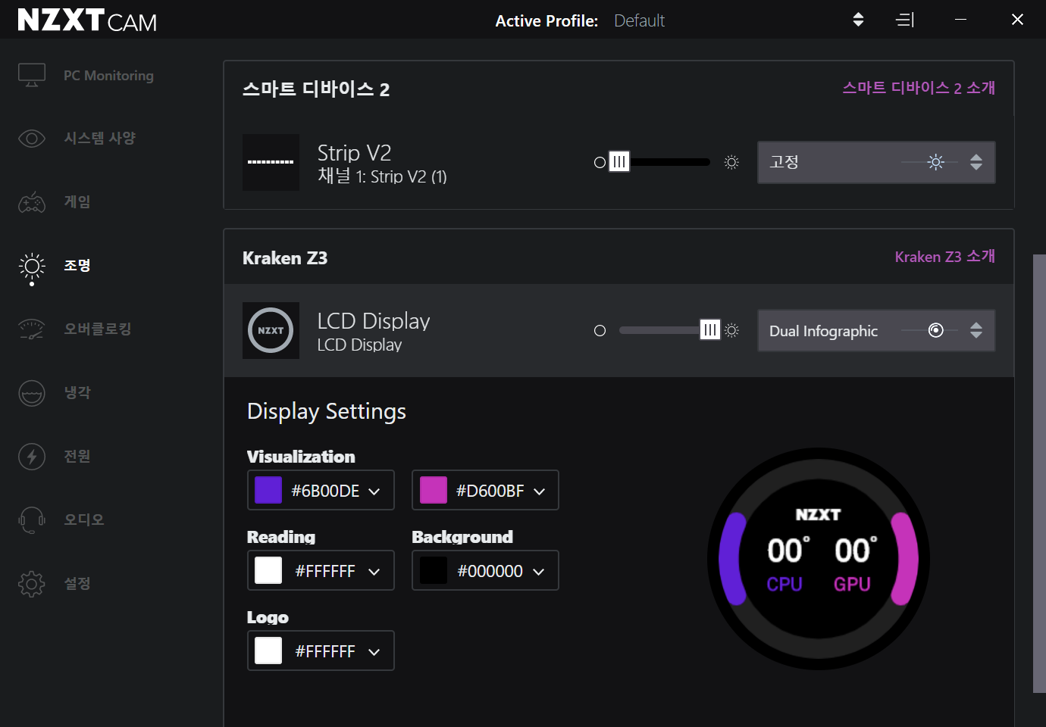Image resolution: width=1046 pixels, height=727 pixels.
Task: Go to 냉각 cooling section
Action: click(x=77, y=393)
